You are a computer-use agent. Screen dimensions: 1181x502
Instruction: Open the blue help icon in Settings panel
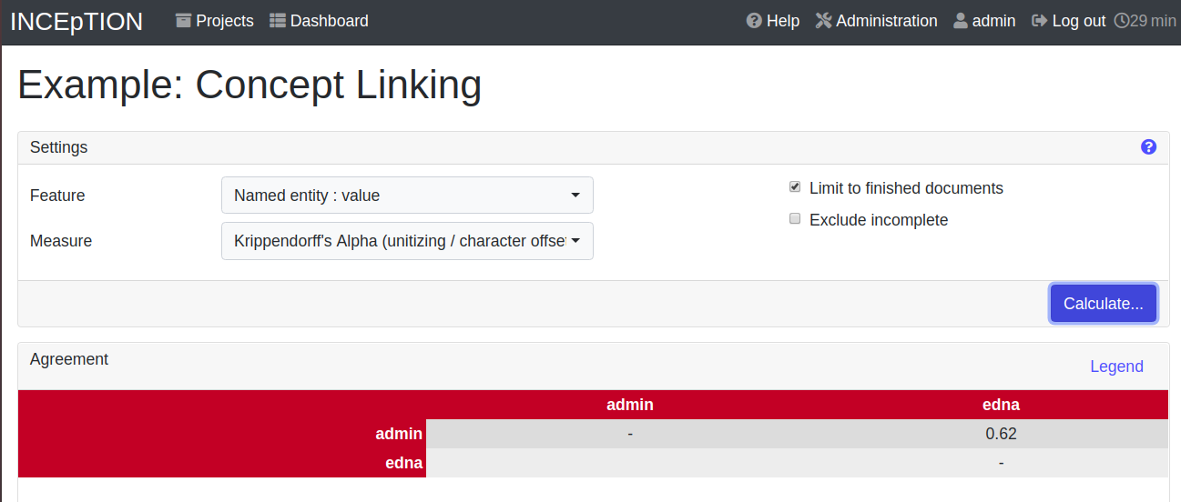(1148, 147)
